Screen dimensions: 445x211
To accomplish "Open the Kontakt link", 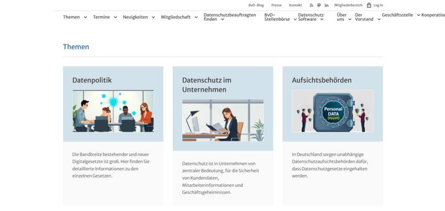I will click(295, 5).
